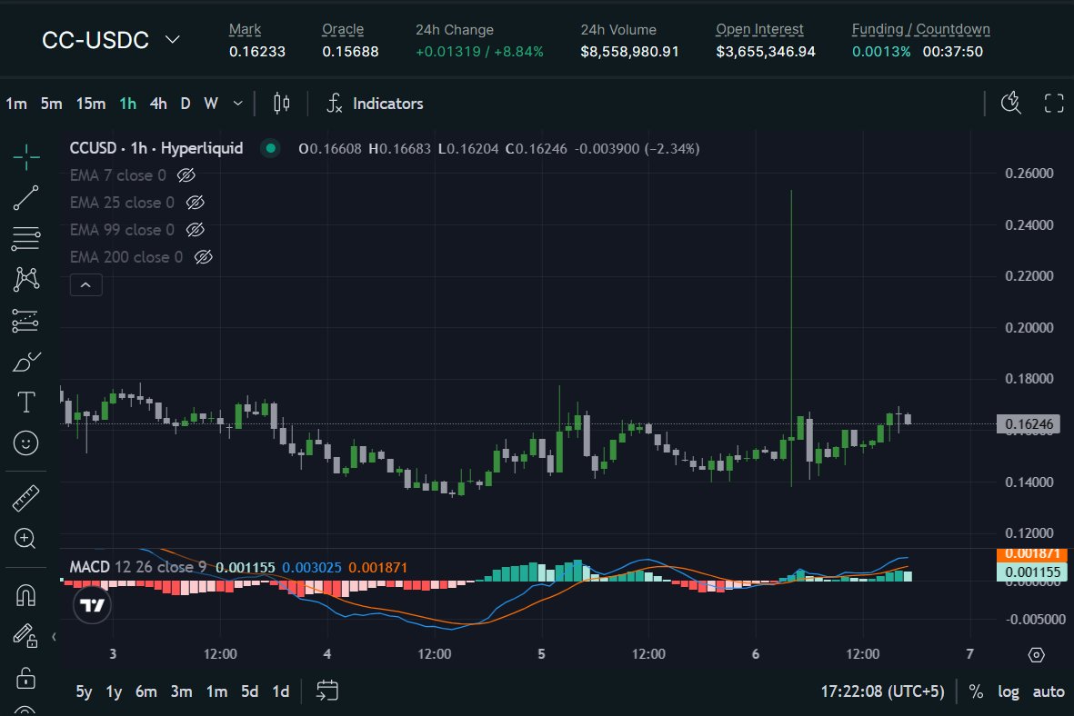1074x716 pixels.
Task: Set date range to 3m
Action: click(182, 691)
